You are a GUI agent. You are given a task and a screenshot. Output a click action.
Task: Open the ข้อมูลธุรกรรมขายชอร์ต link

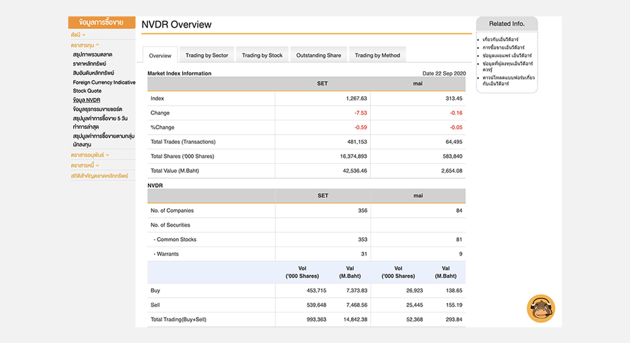tap(97, 109)
